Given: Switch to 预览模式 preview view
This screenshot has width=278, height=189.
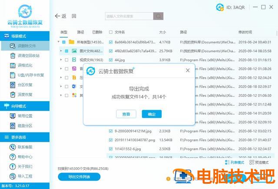Looking at the screenshot, I should pyautogui.click(x=259, y=162).
